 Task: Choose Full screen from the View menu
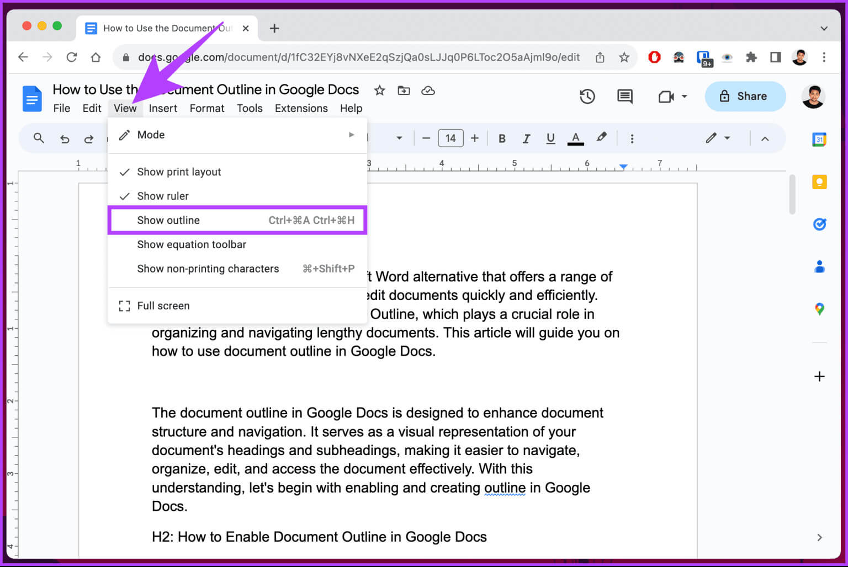163,306
